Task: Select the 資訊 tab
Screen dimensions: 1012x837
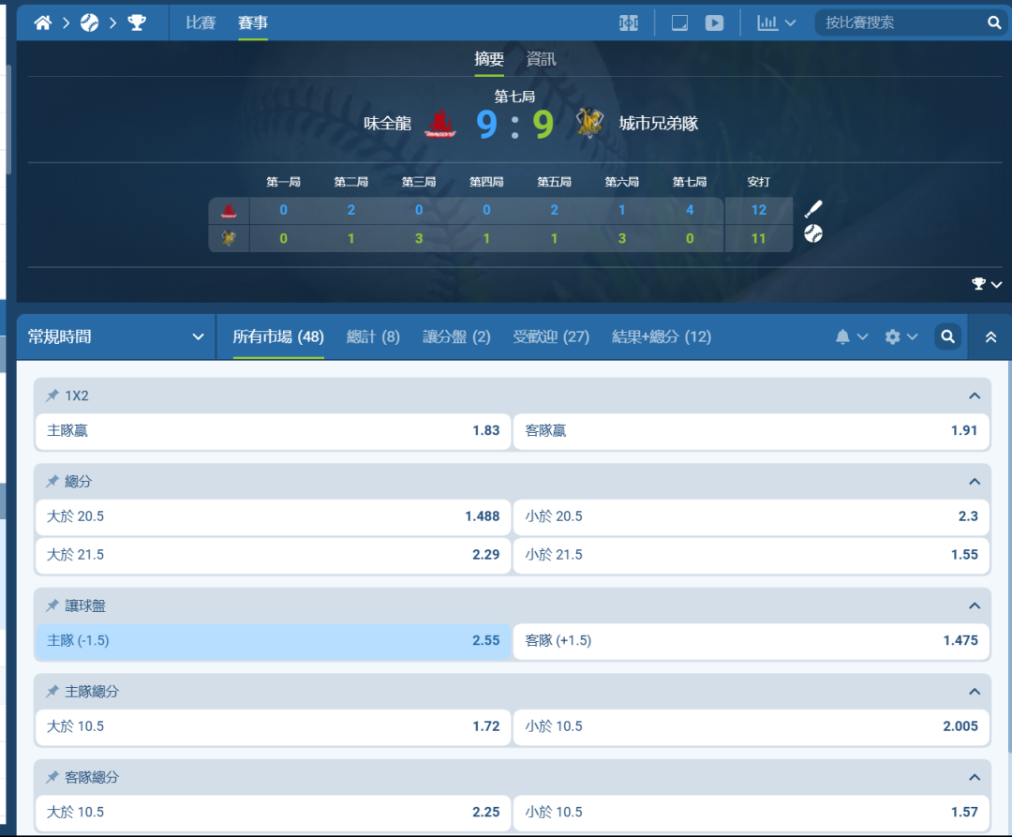Action: tap(541, 59)
